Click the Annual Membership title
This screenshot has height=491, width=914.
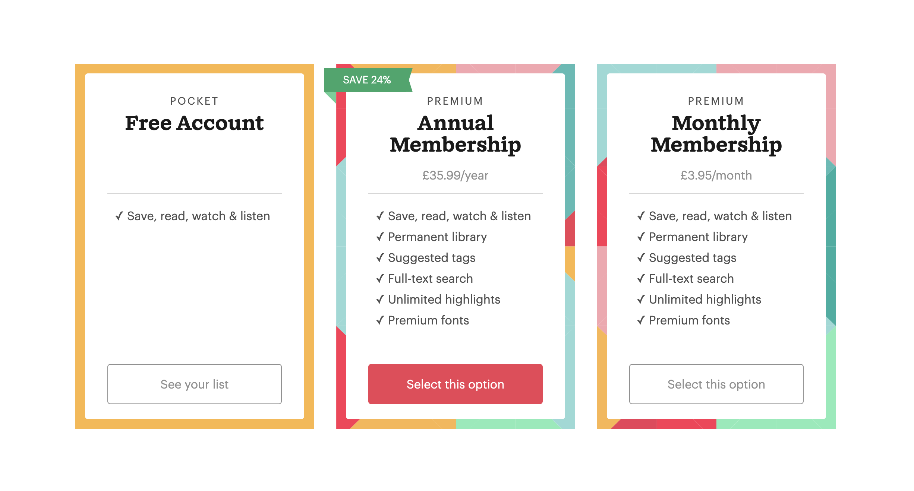click(x=455, y=133)
